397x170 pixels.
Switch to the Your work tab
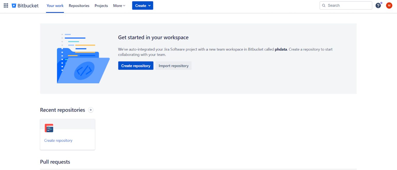click(55, 5)
